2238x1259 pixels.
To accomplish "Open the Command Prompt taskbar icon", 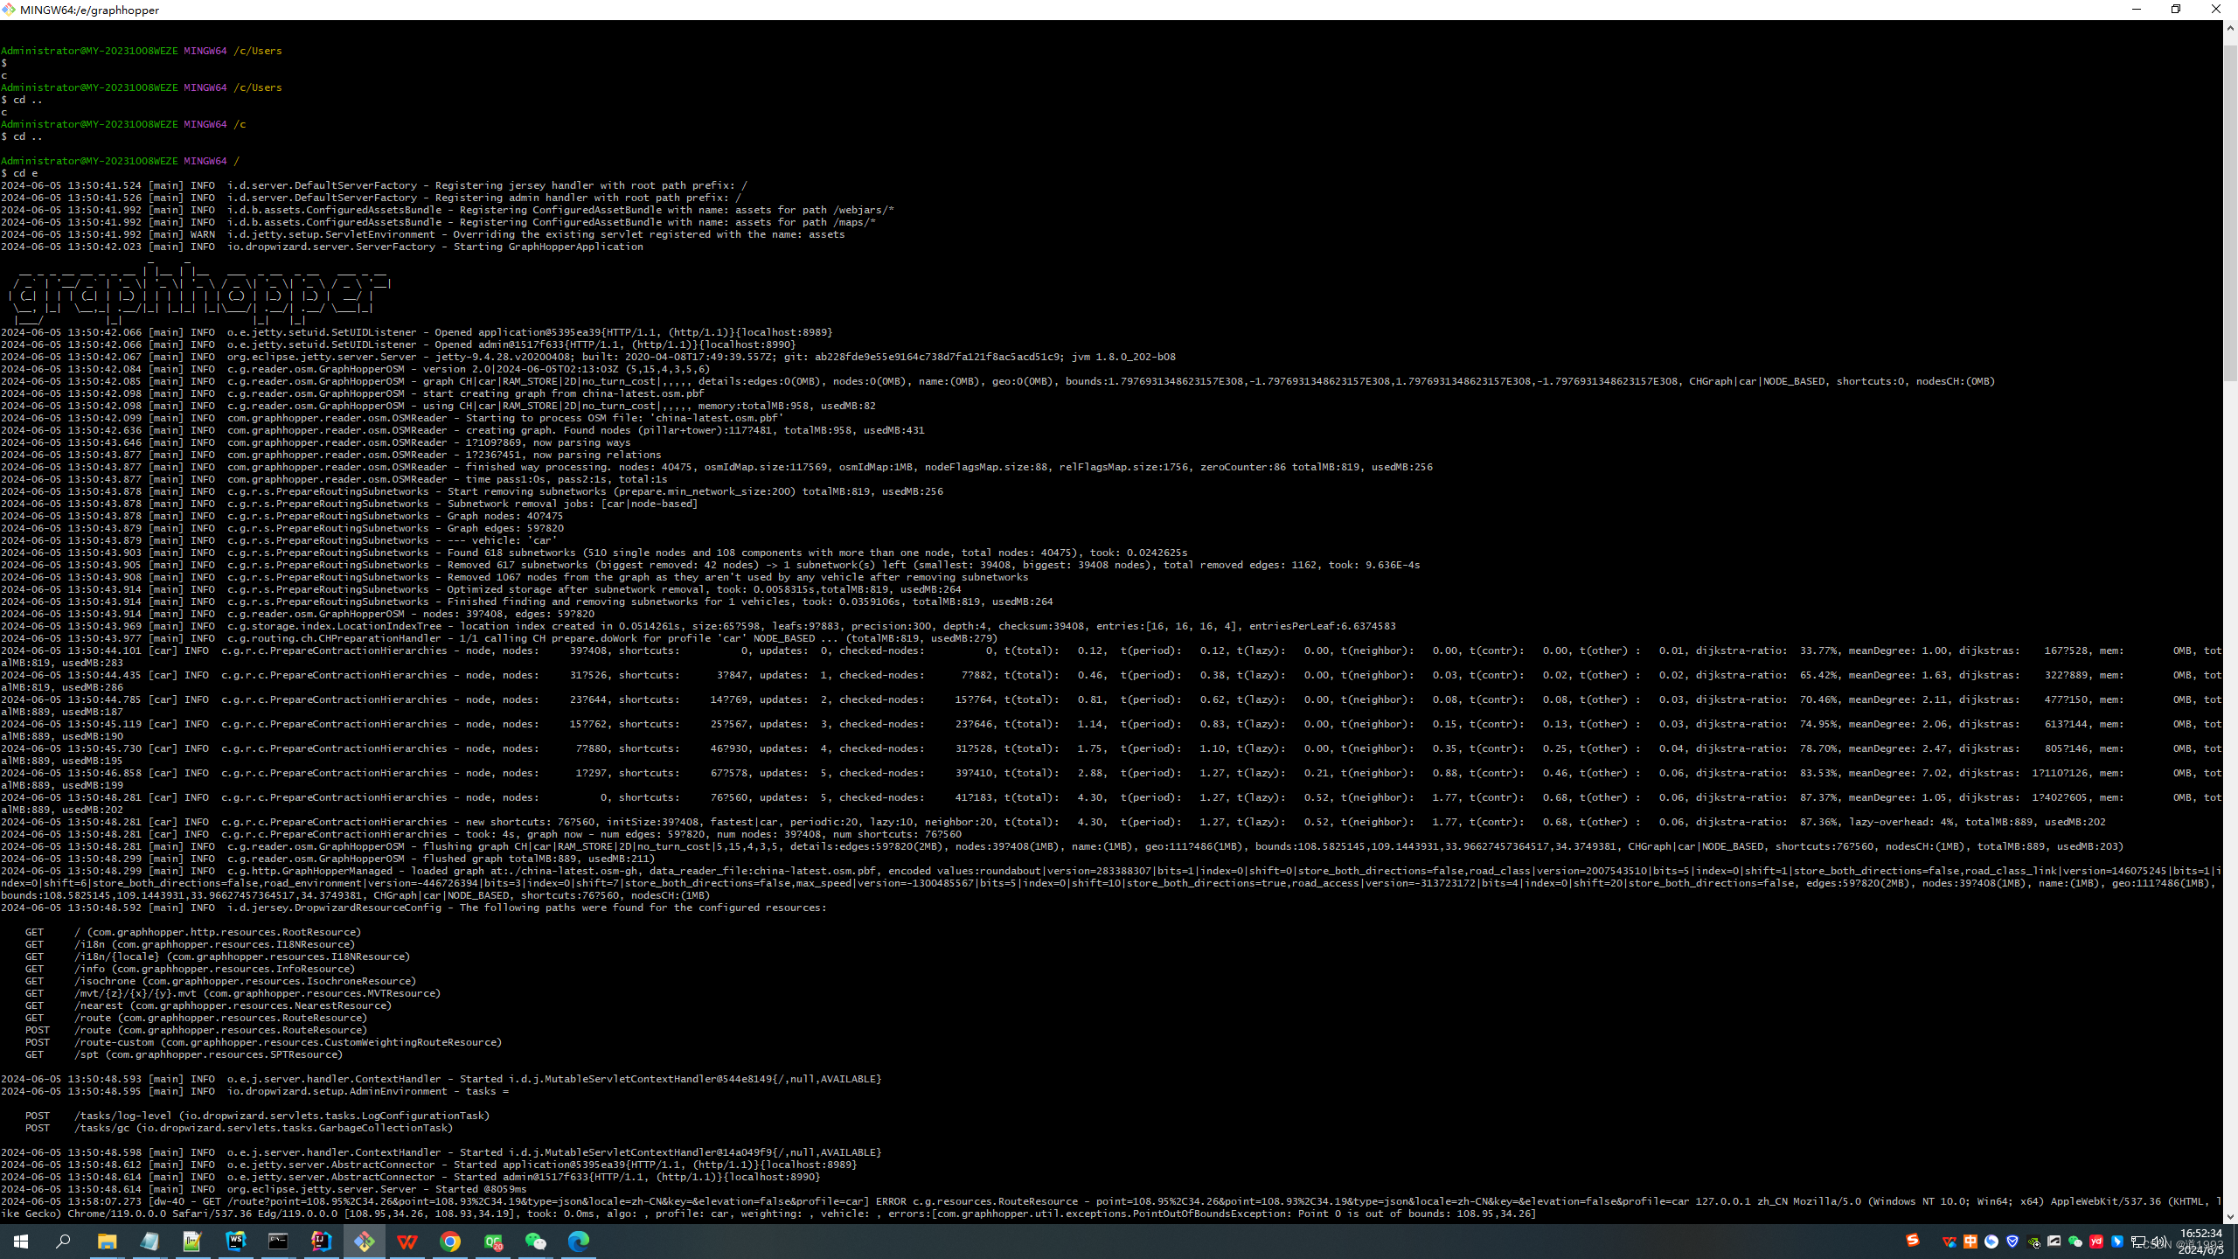I will click(278, 1241).
